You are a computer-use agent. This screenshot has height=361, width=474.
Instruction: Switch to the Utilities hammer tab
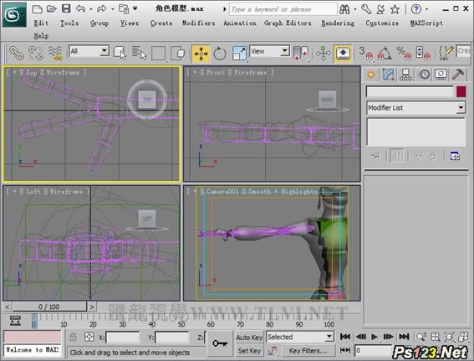[x=458, y=75]
